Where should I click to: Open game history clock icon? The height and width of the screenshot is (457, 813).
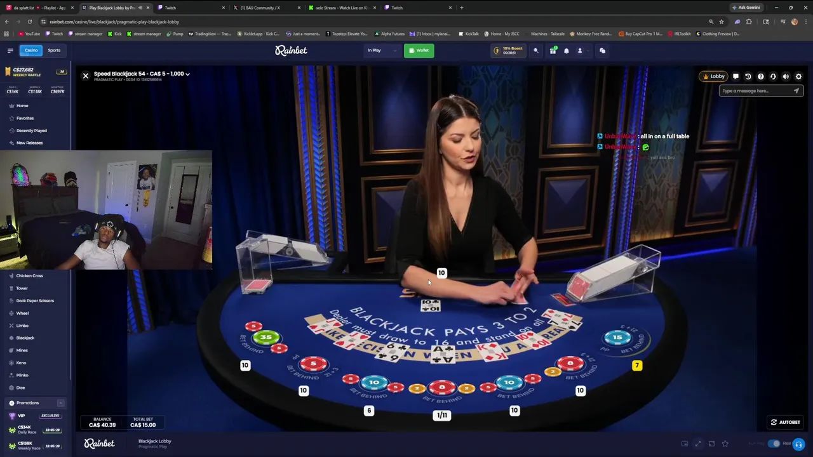pyautogui.click(x=748, y=76)
